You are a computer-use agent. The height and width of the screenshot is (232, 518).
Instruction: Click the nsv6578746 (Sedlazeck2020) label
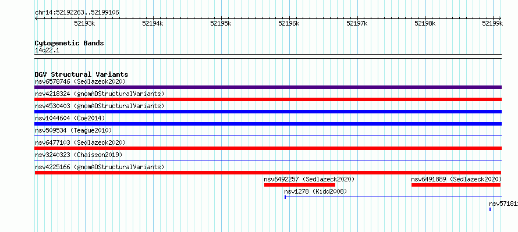click(x=80, y=81)
